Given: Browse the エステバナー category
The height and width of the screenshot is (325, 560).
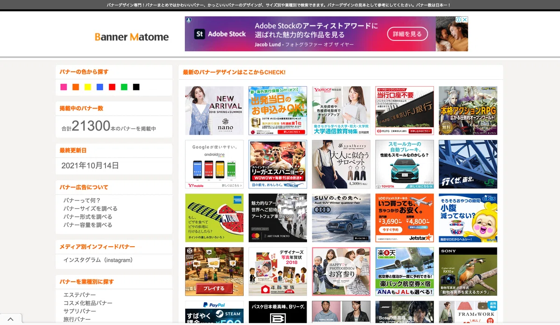Looking at the screenshot, I should click(x=80, y=295).
